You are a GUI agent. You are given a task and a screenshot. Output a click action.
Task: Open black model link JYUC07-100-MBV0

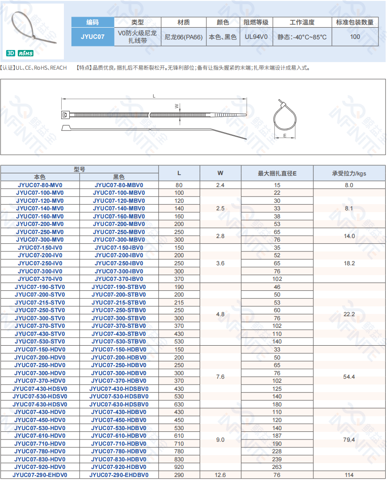tap(119, 193)
